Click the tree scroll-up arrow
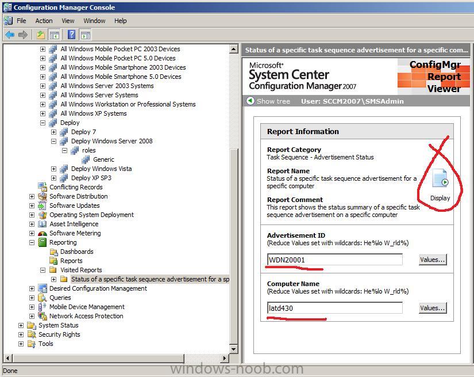 (234, 49)
